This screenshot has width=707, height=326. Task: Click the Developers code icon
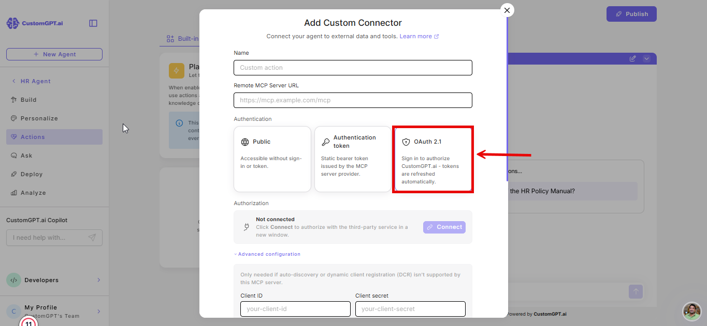click(13, 280)
